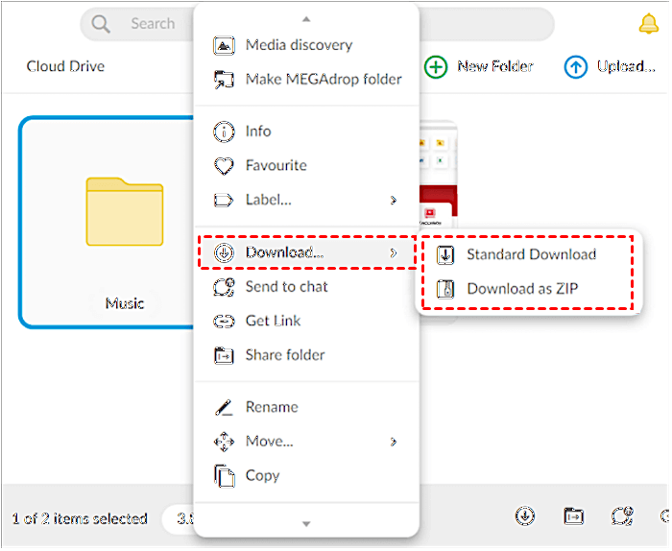Open the Cloud Drive breadcrumb

point(65,66)
